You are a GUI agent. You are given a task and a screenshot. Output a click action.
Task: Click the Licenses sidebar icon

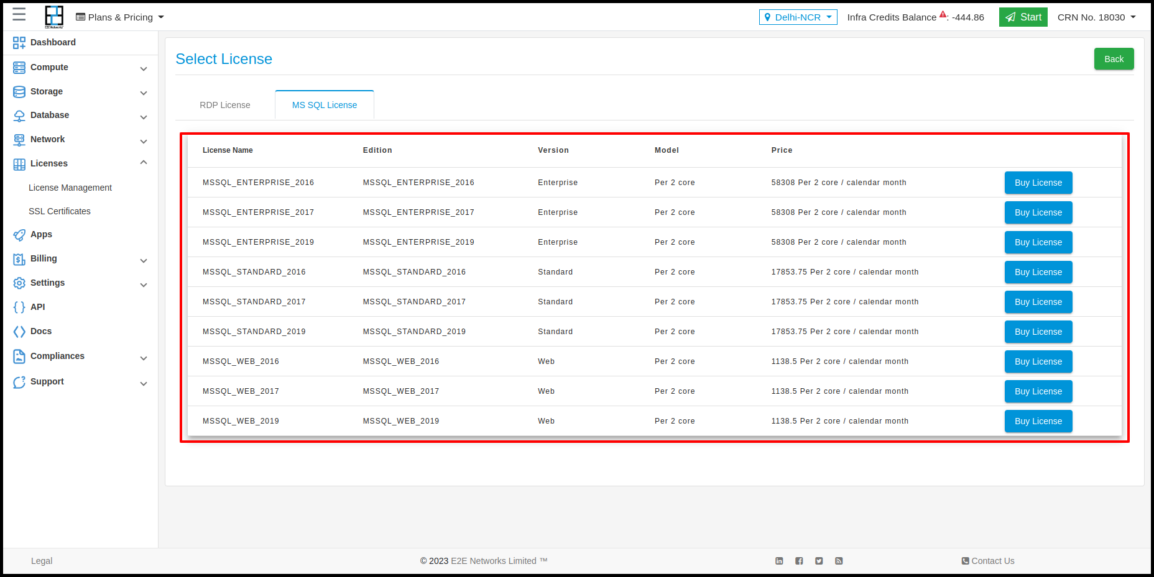point(19,164)
